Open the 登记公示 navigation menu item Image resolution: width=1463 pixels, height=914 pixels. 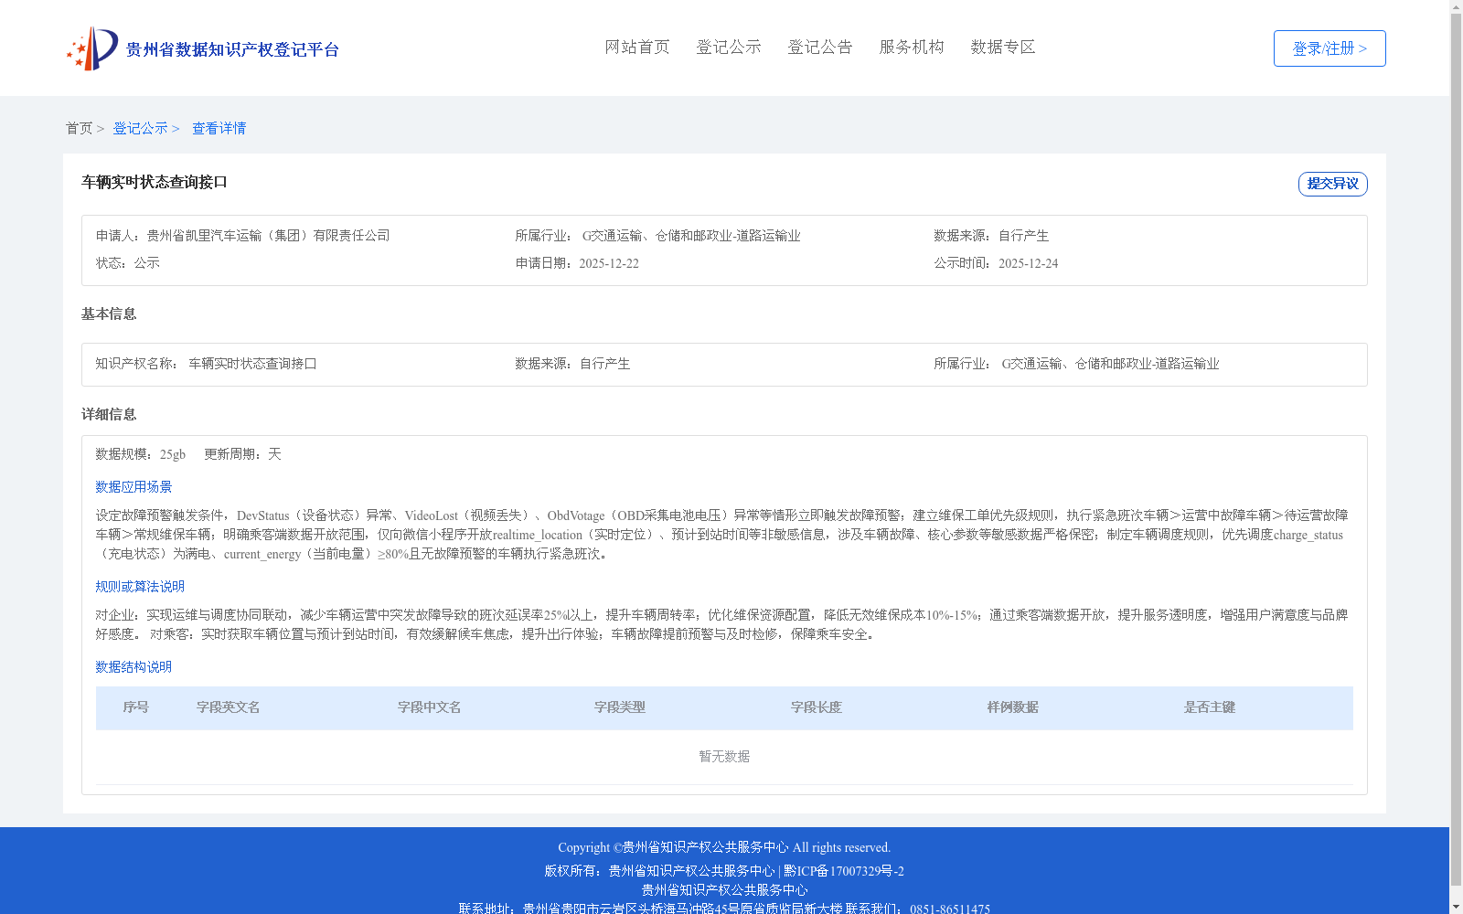(729, 47)
